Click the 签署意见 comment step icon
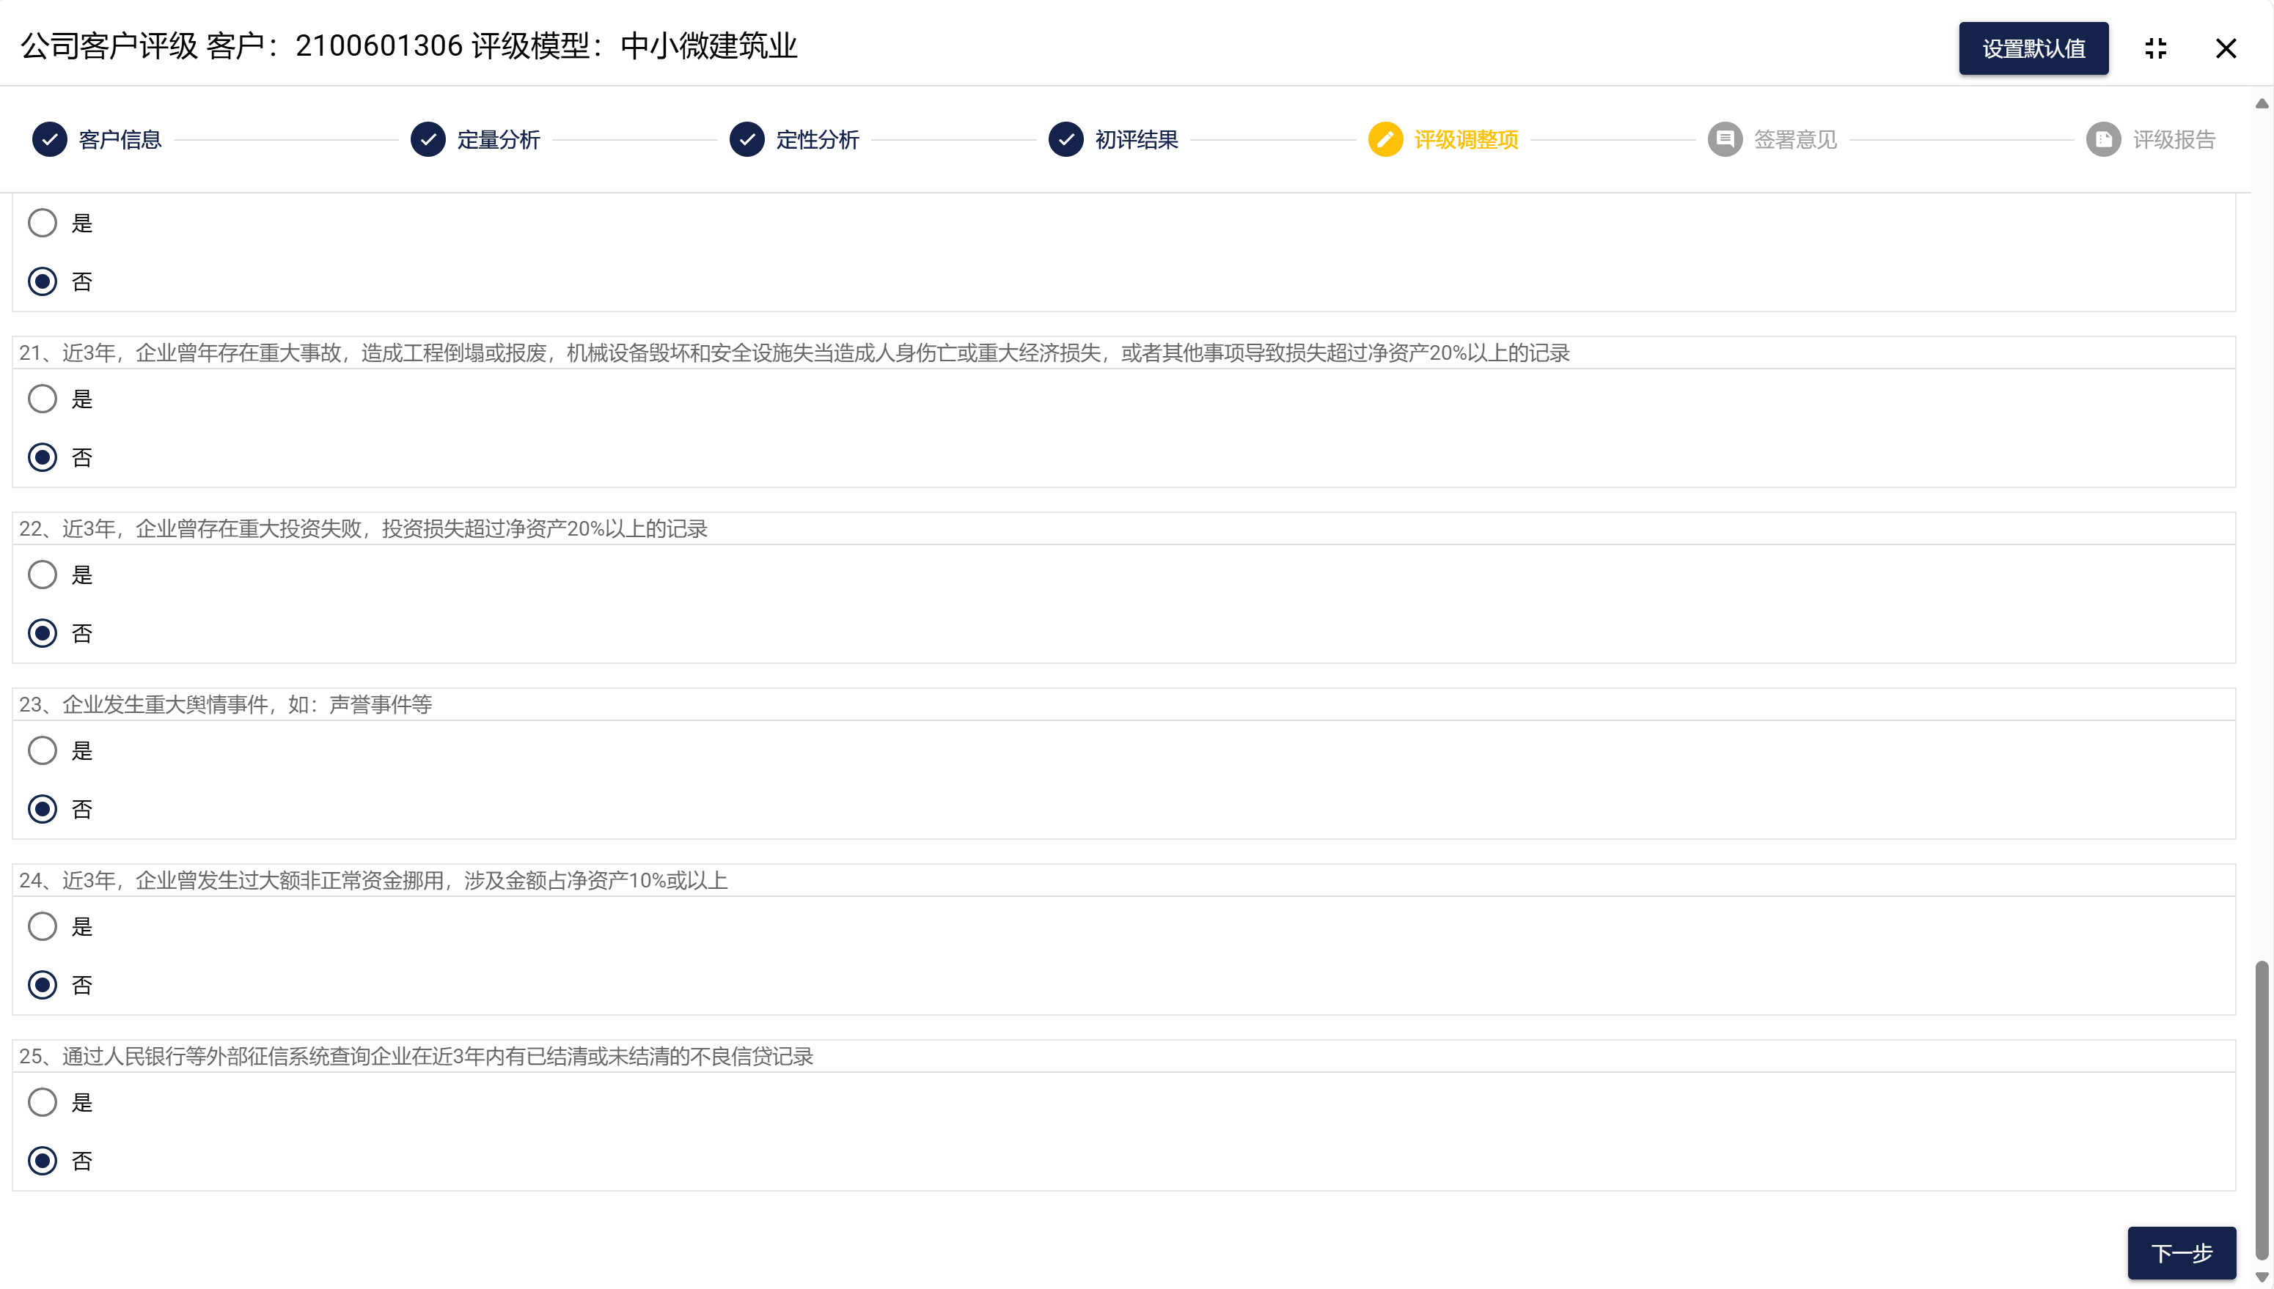The image size is (2274, 1289). click(1725, 140)
